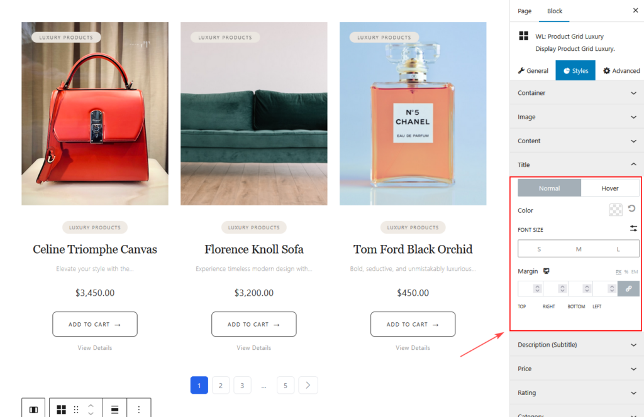Open block options three-dot menu
Image resolution: width=644 pixels, height=417 pixels.
139,409
